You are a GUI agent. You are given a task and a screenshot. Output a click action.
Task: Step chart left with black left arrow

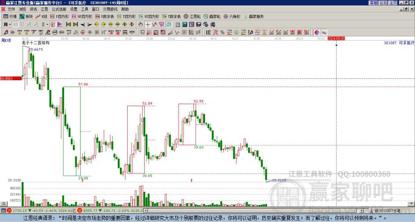click(x=82, y=25)
